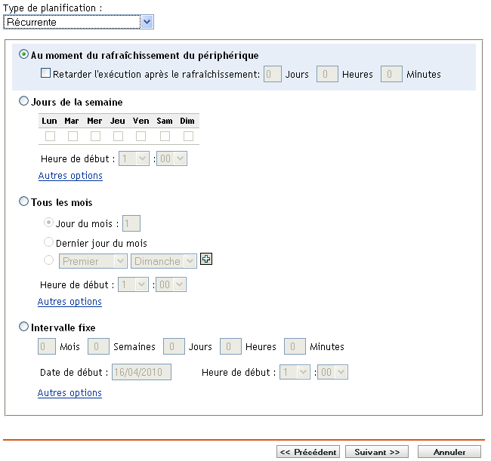Click the Annuler button

[x=449, y=452]
